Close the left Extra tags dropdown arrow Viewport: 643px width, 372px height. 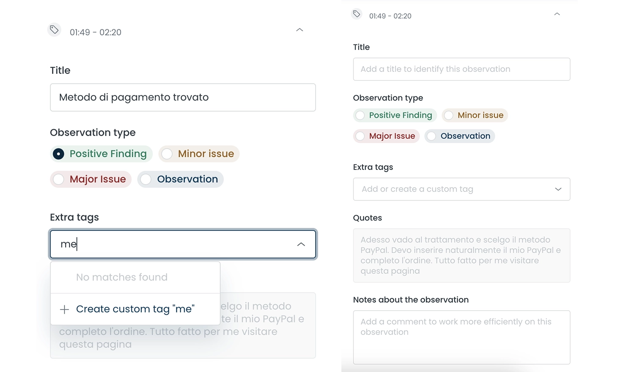[301, 244]
